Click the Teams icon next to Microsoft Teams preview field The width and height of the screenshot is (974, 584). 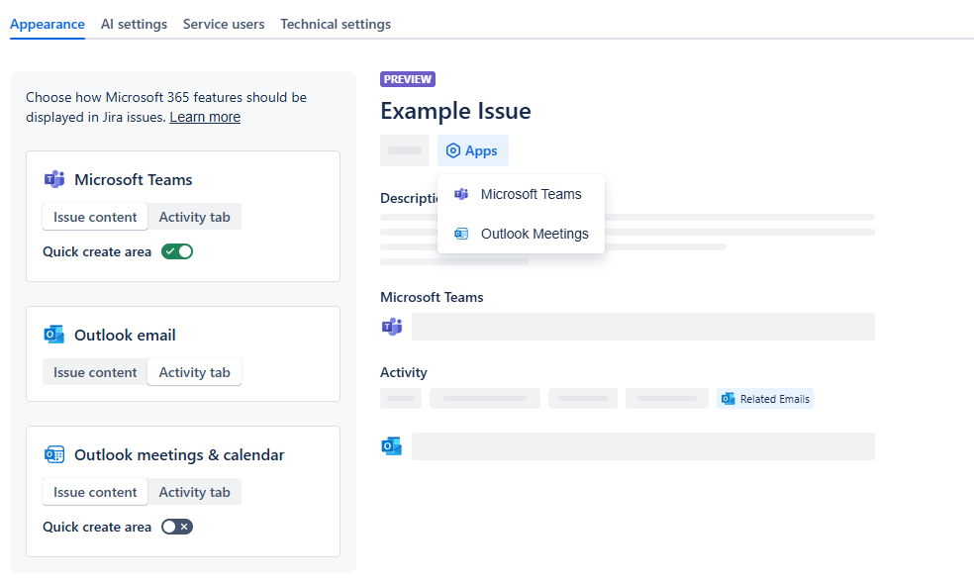(x=391, y=326)
